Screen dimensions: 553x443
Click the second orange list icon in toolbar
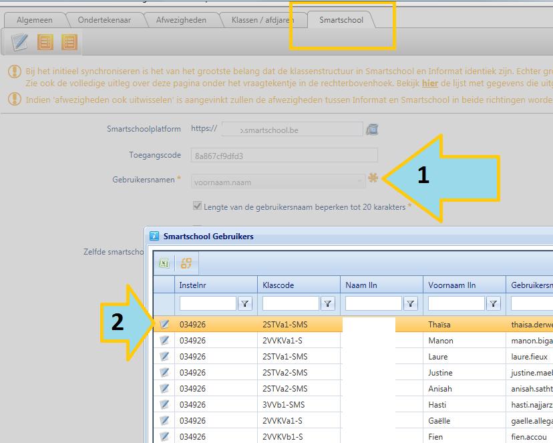point(69,42)
